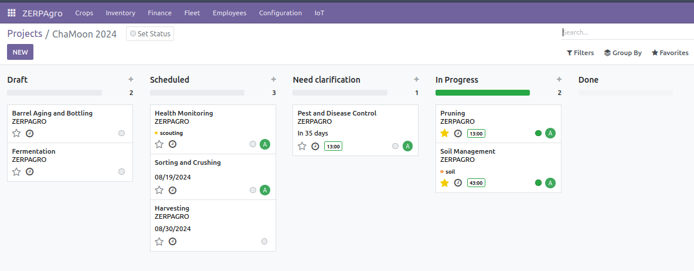Open the apps grid menu icon
The height and width of the screenshot is (271, 694).
(x=12, y=13)
